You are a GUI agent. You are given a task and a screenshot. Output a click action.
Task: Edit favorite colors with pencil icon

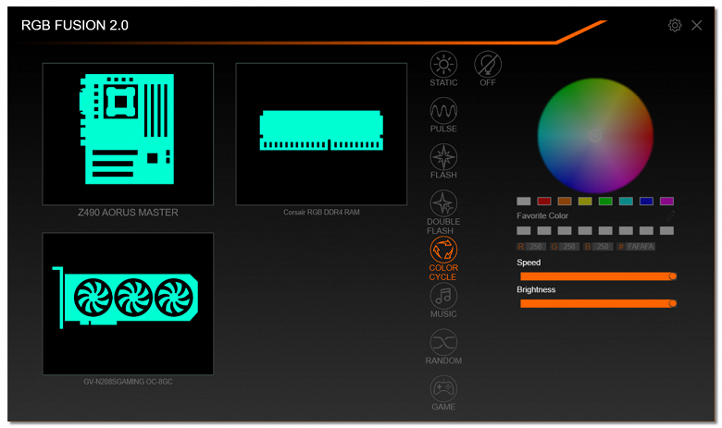(x=670, y=215)
